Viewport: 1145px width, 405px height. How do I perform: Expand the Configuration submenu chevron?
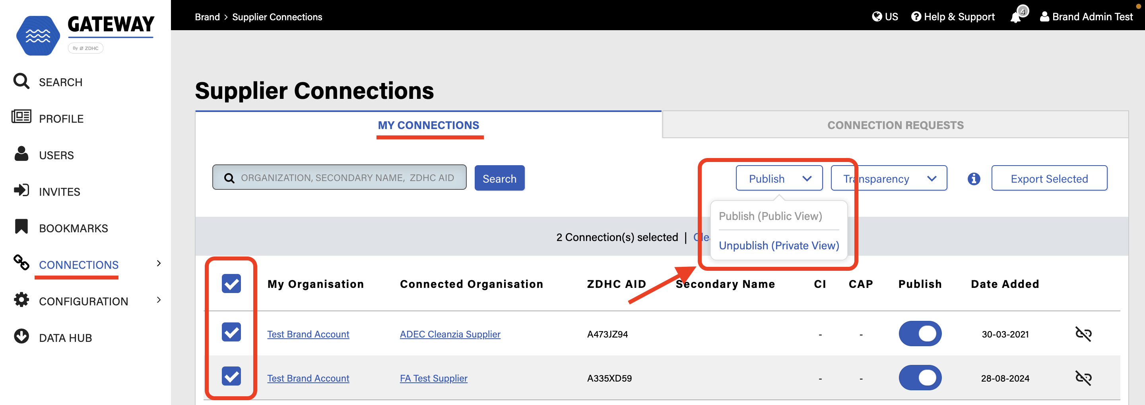point(159,300)
